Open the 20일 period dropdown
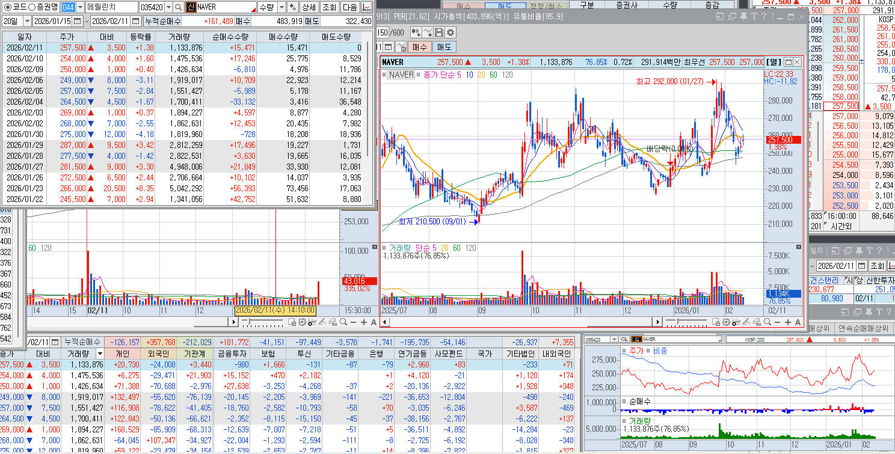Screen dimensions: 895x454 coord(27,21)
